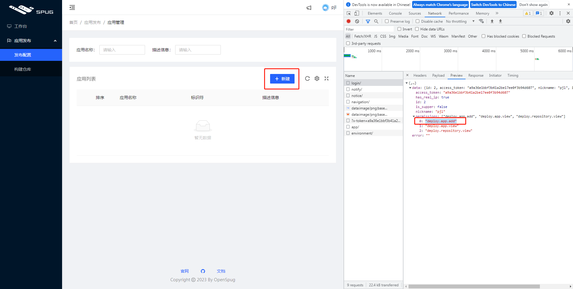
Task: Open the 官网 footer link
Action: [185, 271]
